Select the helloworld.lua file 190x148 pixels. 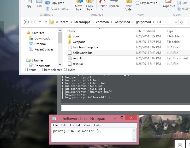82,53
